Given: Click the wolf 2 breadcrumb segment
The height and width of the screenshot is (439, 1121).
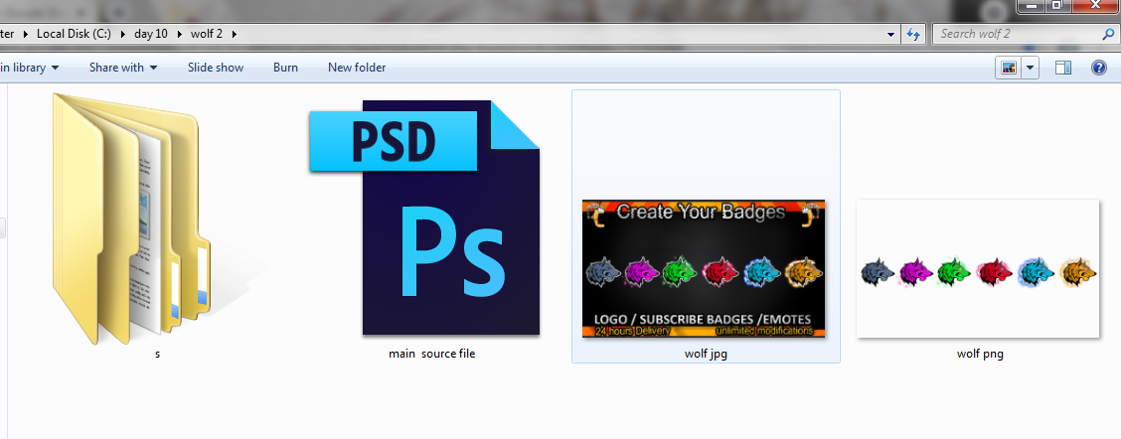Looking at the screenshot, I should [208, 34].
